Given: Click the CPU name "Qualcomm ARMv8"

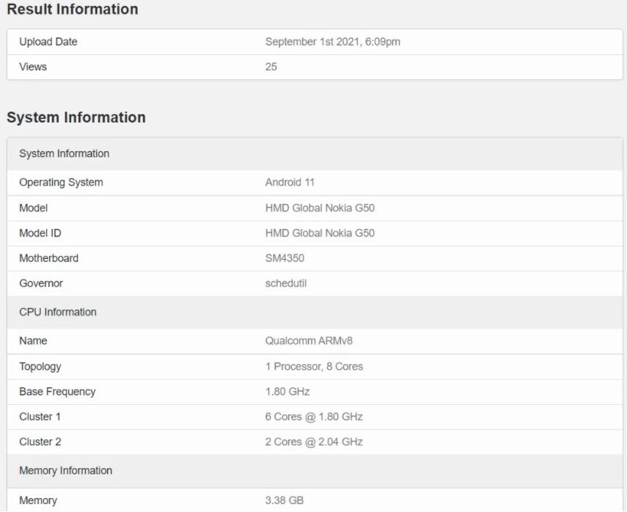Looking at the screenshot, I should 309,341.
